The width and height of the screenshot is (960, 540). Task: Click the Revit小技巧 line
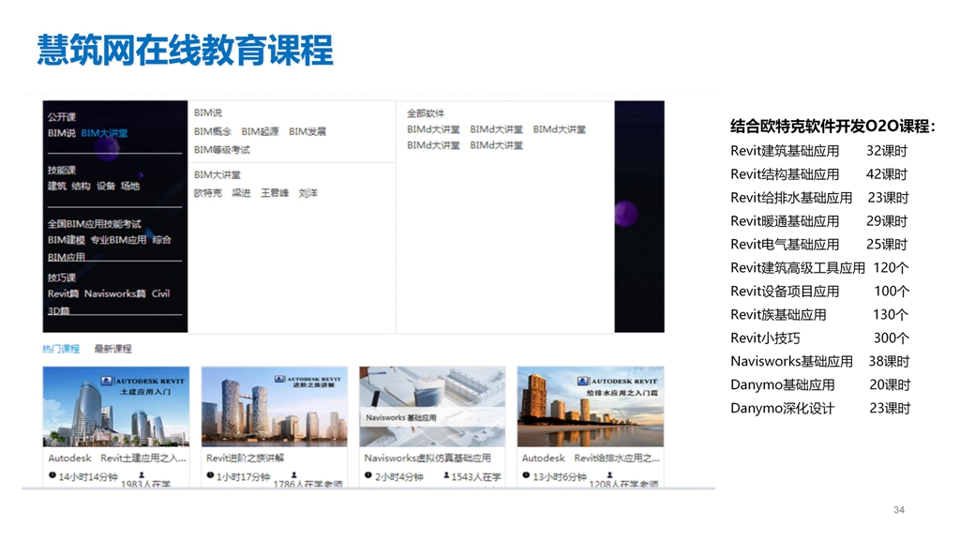pyautogui.click(x=819, y=337)
